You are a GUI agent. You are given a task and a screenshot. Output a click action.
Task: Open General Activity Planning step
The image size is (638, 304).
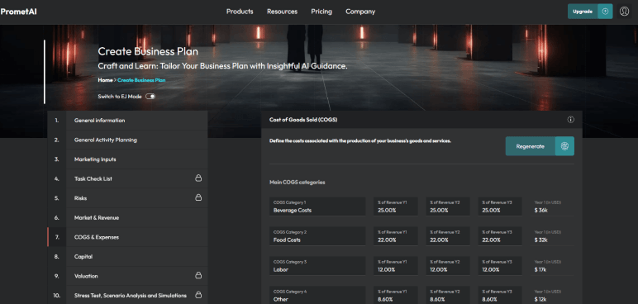[127, 140]
